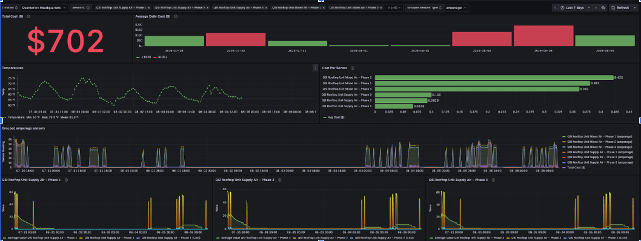641x241 pixels.
Task: Select the red bar for 2025-07-30
Action: coord(236,39)
